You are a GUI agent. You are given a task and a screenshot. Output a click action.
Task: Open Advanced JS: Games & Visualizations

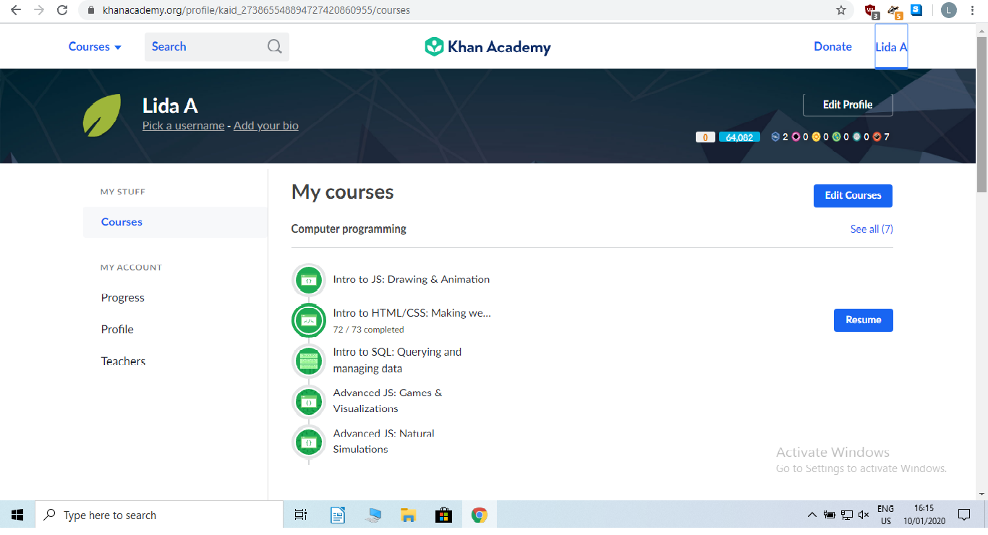tap(388, 401)
